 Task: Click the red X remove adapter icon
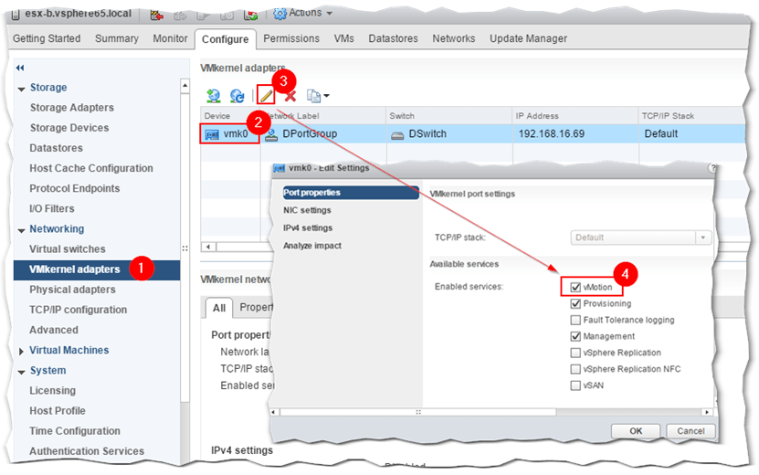pos(290,96)
